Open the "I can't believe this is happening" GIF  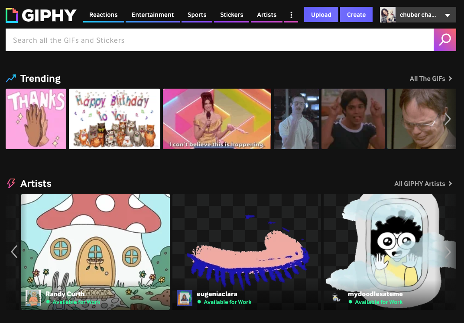217,119
